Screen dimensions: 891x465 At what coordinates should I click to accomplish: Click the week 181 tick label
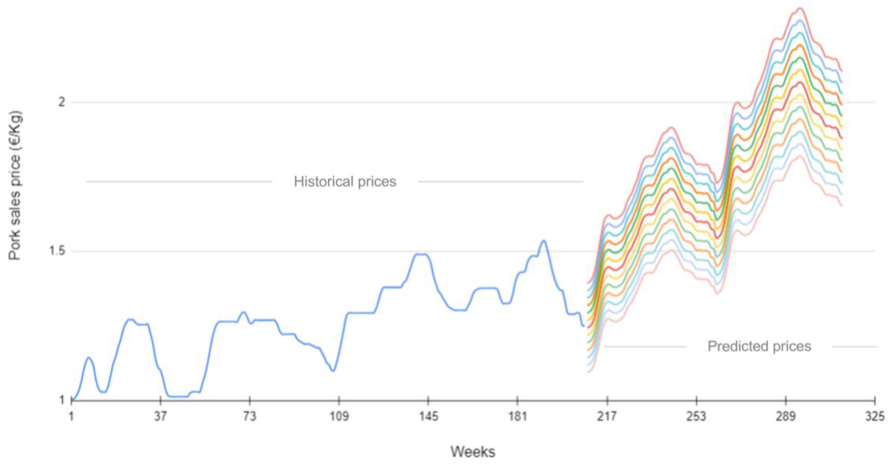[517, 416]
